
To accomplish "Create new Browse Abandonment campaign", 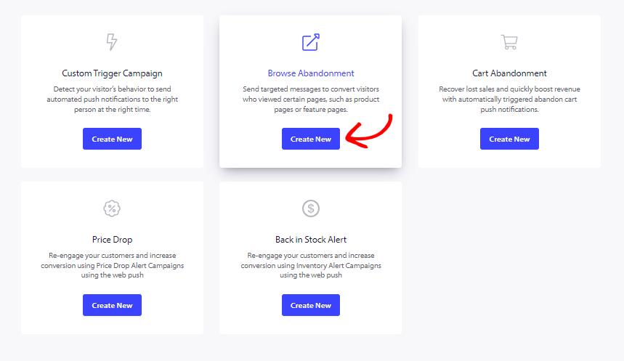I will [311, 139].
